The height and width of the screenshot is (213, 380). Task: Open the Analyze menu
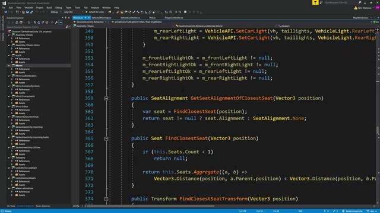[95, 8]
